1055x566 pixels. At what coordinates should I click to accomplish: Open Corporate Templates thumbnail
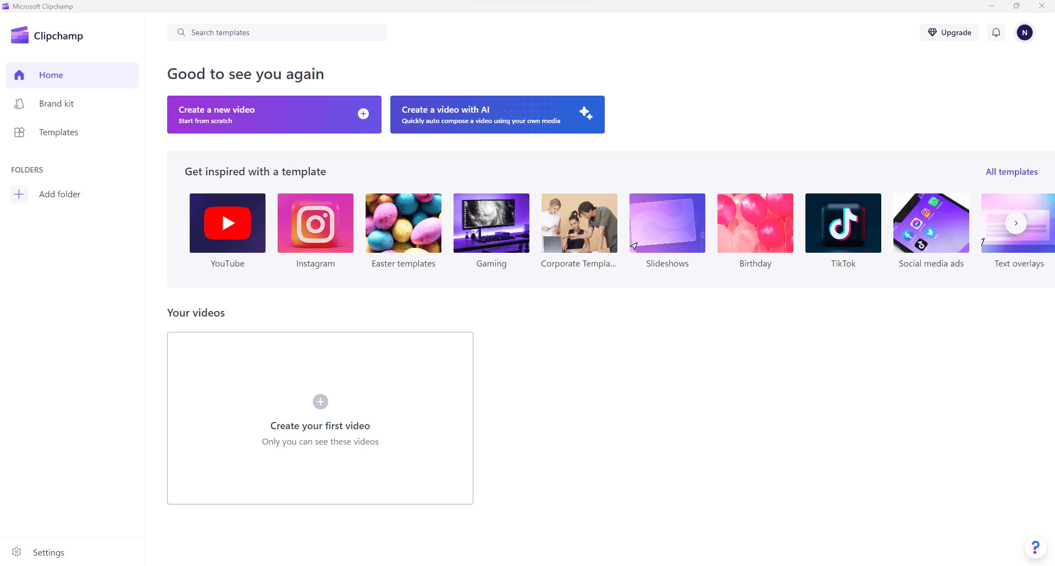579,223
